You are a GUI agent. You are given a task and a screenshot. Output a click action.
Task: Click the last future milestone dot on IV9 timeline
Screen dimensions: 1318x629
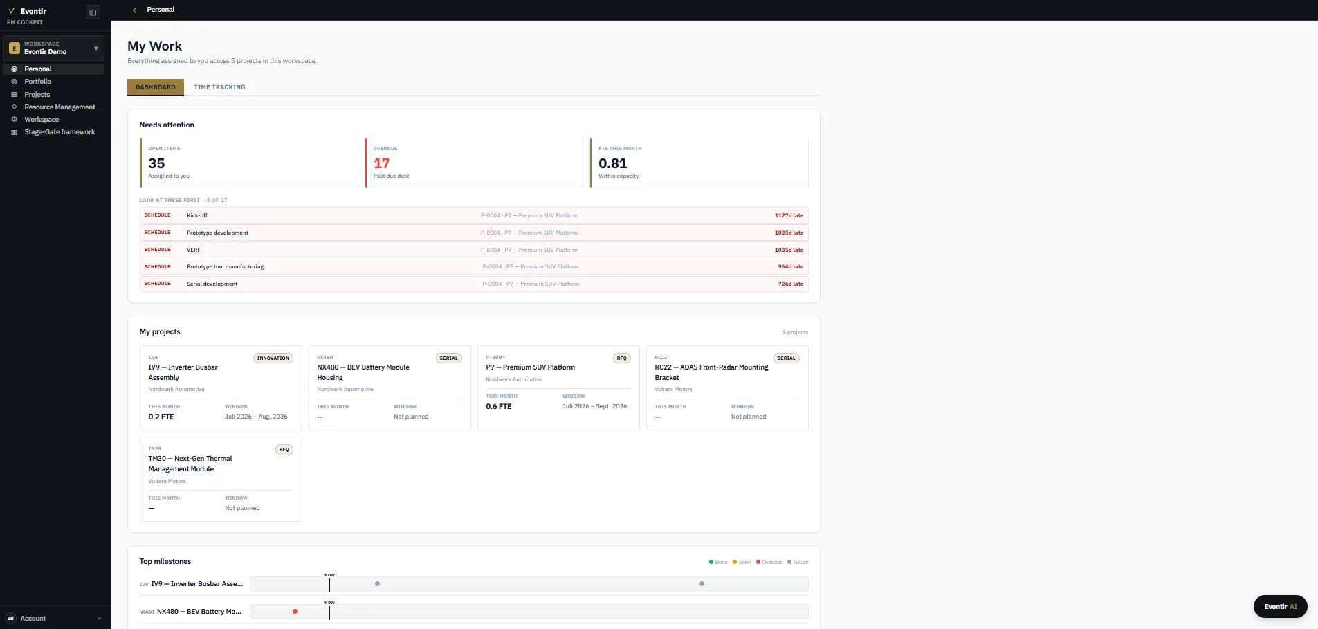[x=702, y=584]
